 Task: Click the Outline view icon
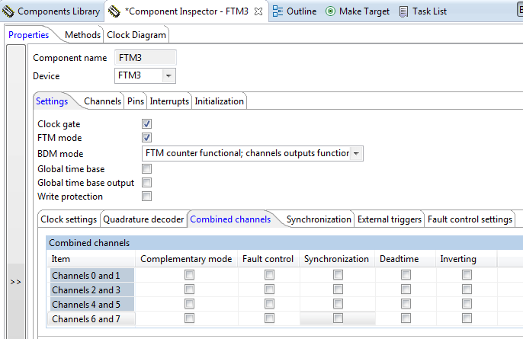[x=278, y=11]
